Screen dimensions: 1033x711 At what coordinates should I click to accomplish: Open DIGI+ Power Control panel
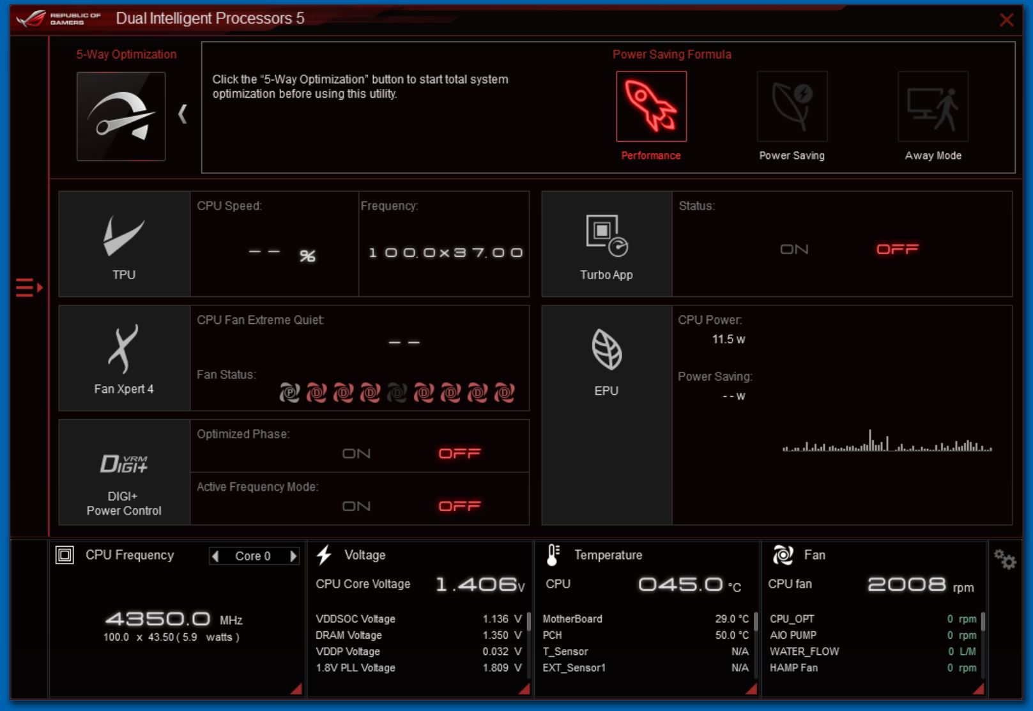tap(124, 472)
